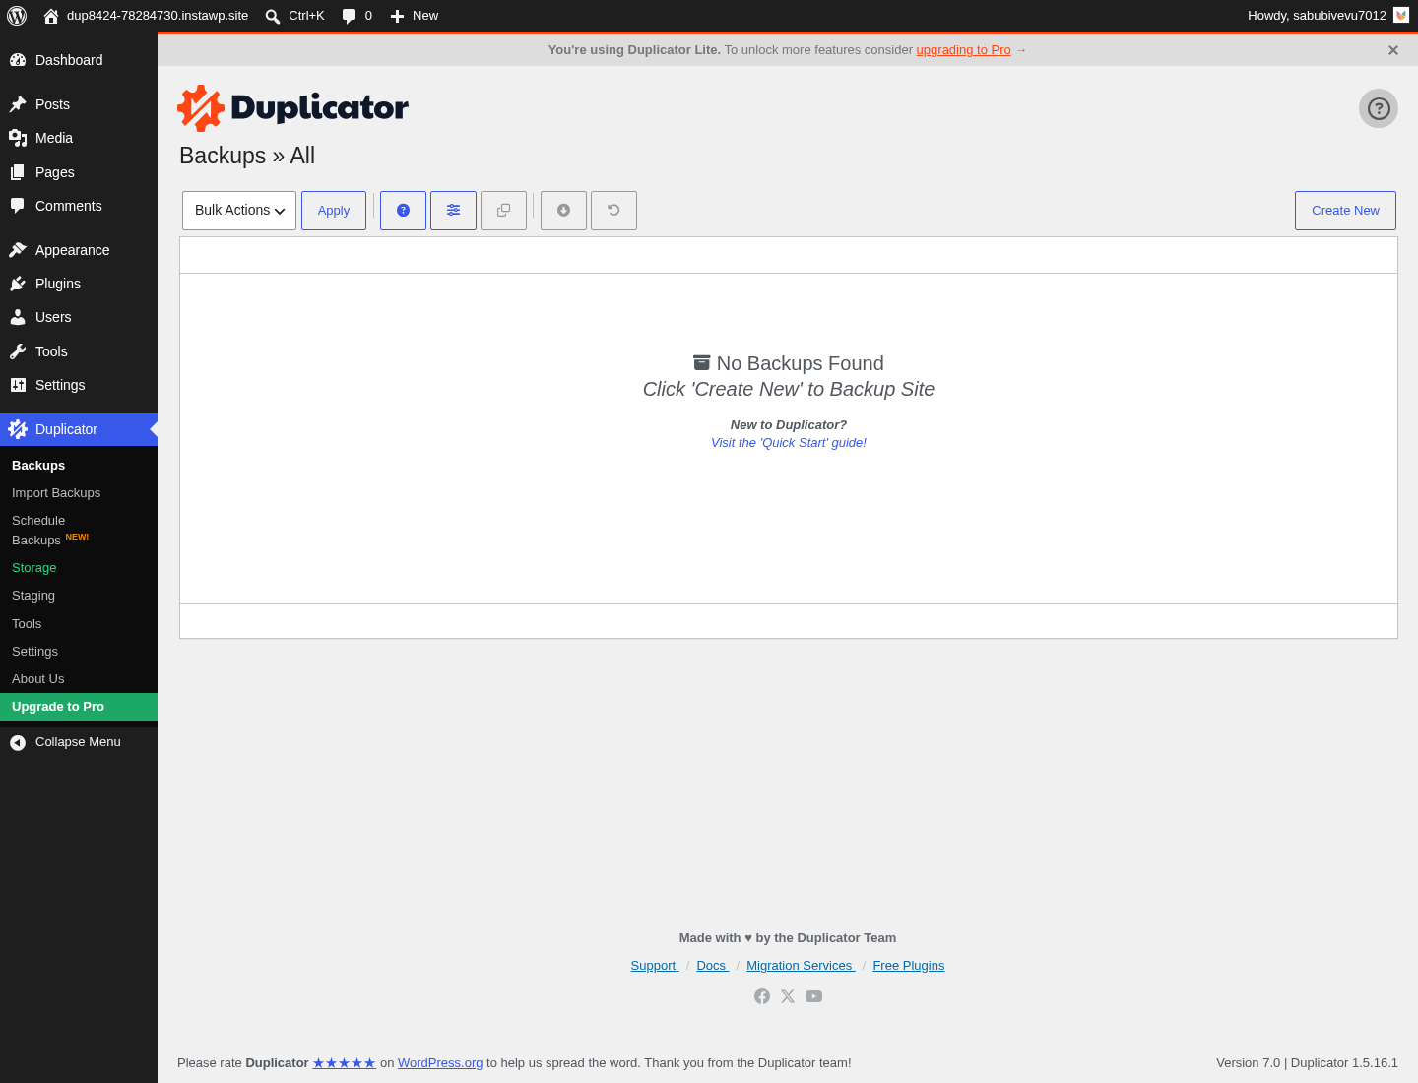The height and width of the screenshot is (1083, 1418).
Task: Click the Facebook icon
Action: (762, 996)
